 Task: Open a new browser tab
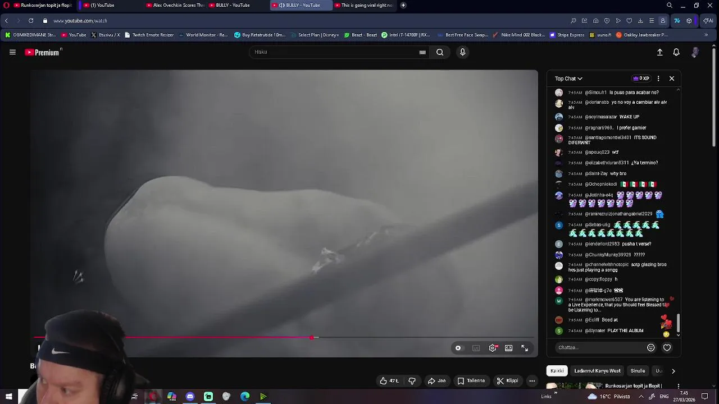pos(403,5)
